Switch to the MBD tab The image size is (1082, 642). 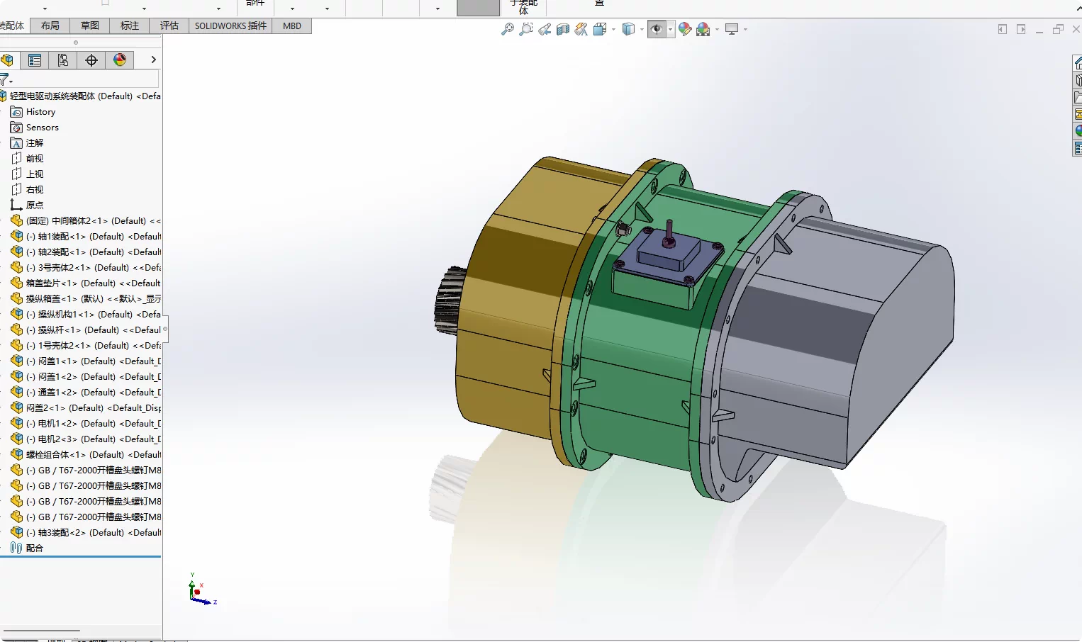point(292,26)
